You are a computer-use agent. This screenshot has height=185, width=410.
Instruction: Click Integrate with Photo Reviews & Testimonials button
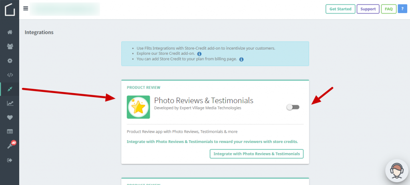pos(257,154)
